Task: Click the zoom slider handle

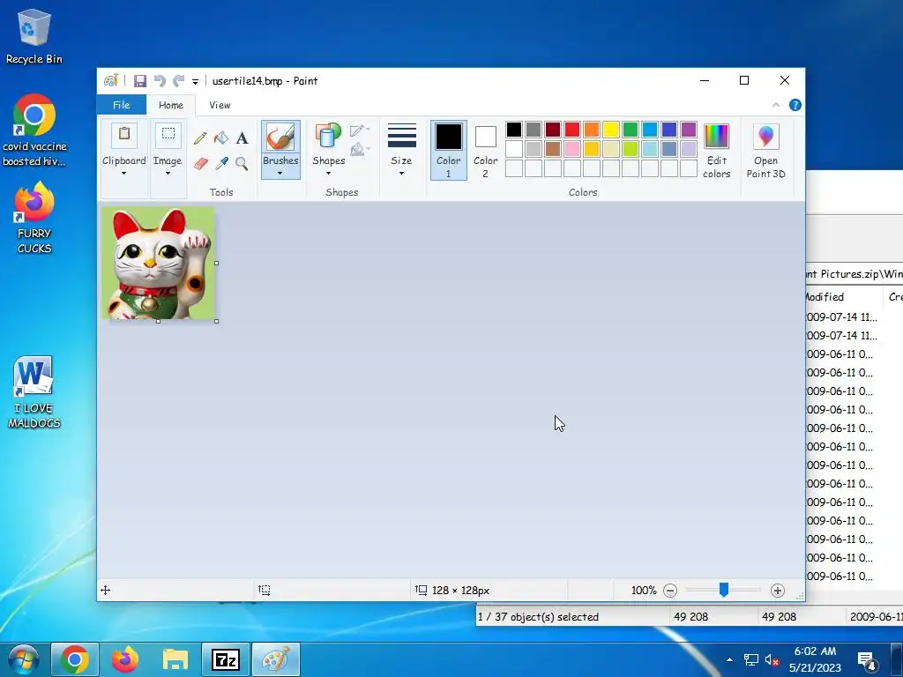Action: pos(723,590)
